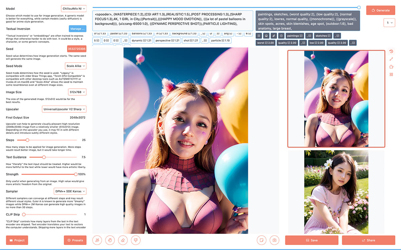Start image generation with Generate button
401x250 pixels.
click(x=381, y=10)
